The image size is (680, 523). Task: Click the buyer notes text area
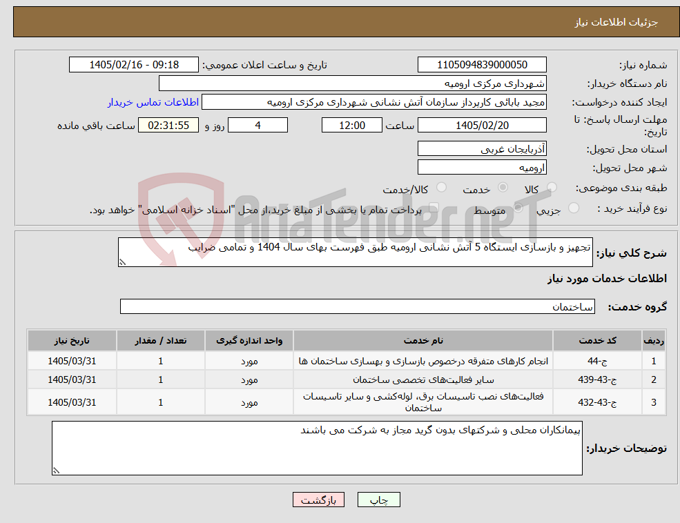(x=317, y=448)
